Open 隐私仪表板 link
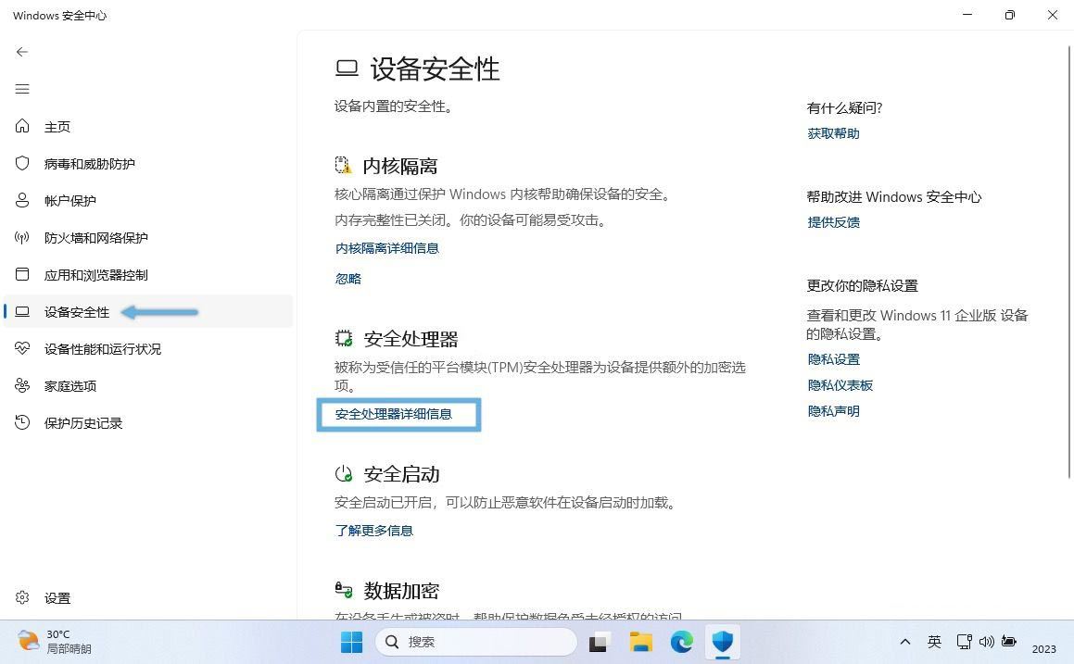This screenshot has width=1074, height=664. [840, 385]
